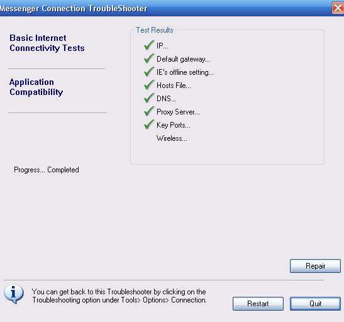Click the Test Results group label

point(155,30)
